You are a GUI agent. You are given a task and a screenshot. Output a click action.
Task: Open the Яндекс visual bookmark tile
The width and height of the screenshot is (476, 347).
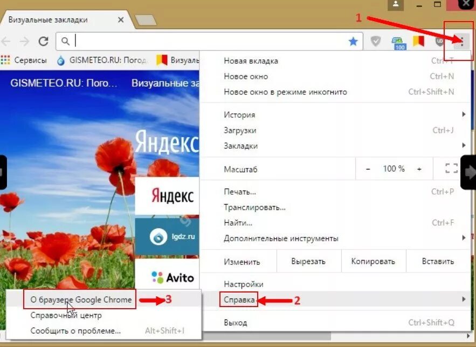coord(167,196)
